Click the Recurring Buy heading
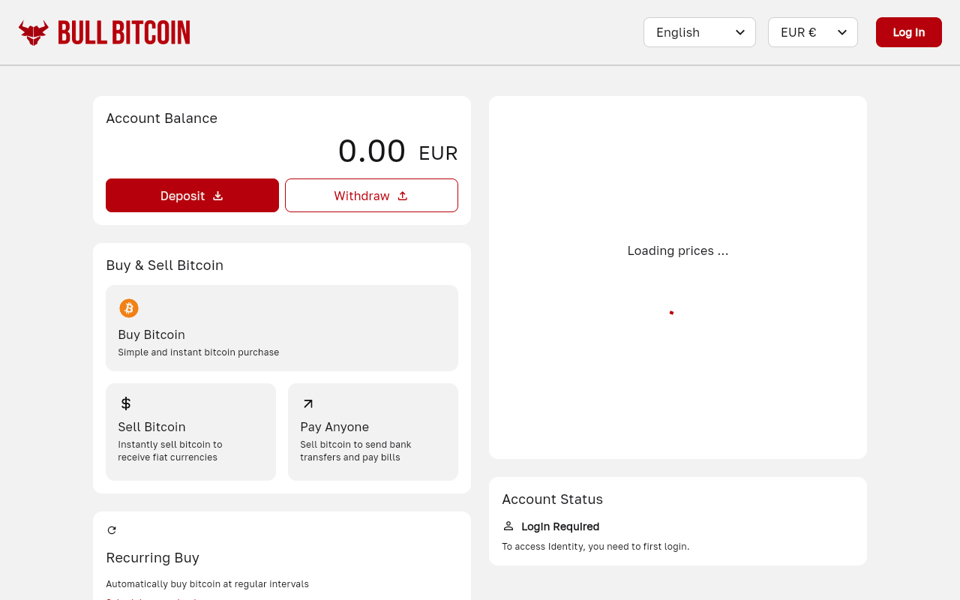This screenshot has height=600, width=960. click(x=152, y=557)
